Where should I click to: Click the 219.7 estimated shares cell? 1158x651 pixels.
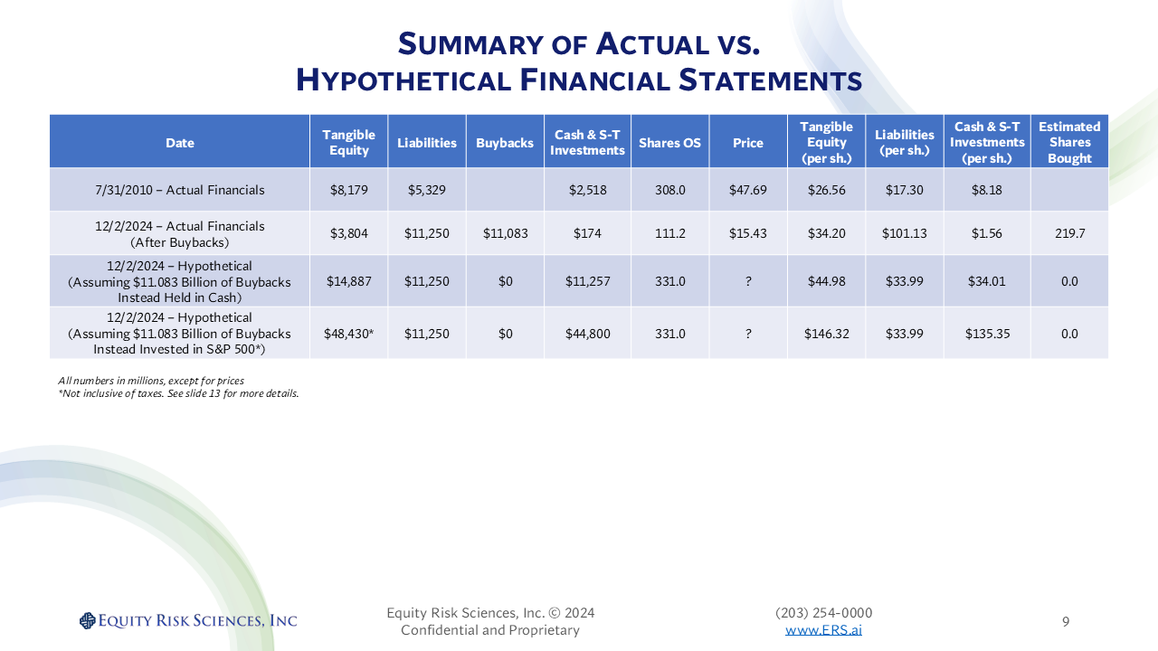click(1069, 233)
